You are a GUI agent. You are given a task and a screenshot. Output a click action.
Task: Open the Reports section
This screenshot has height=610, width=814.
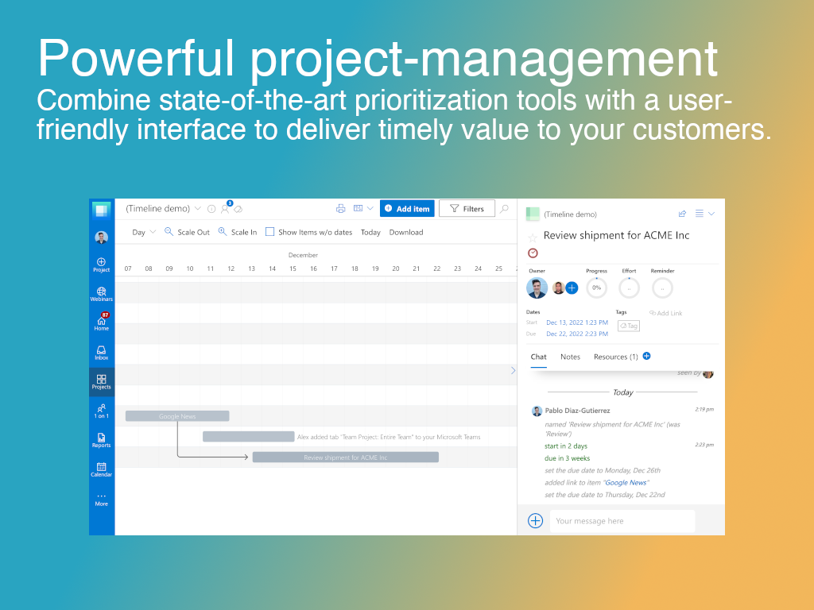[x=101, y=440]
